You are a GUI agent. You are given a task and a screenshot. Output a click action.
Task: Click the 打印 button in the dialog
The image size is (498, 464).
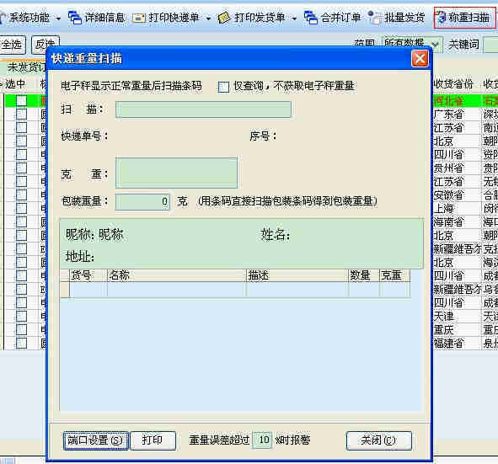point(153,440)
